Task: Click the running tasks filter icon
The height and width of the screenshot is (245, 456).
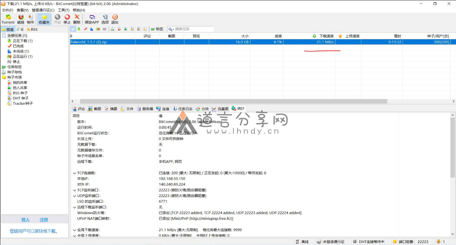Action: (x=98, y=29)
